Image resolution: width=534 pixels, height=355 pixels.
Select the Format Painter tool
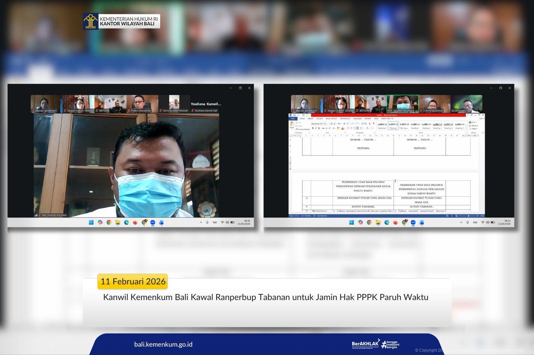pos(303,129)
